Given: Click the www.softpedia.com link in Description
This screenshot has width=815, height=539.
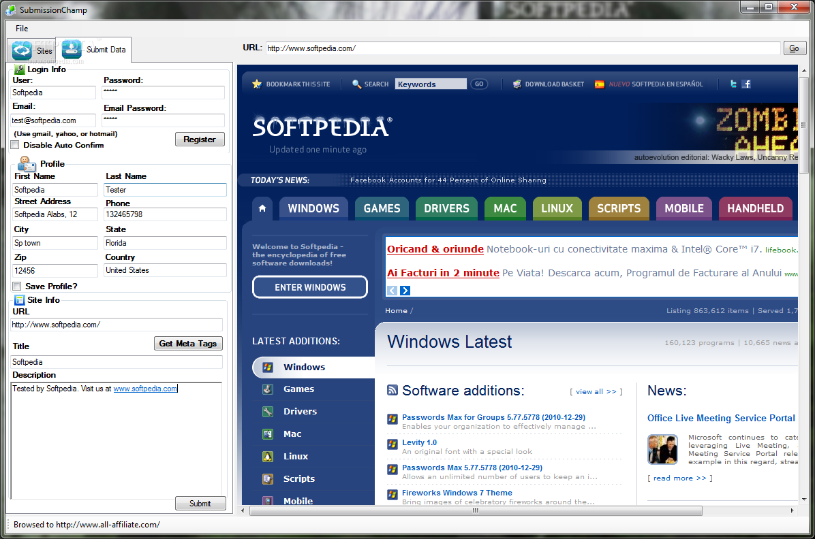Looking at the screenshot, I should click(x=145, y=389).
